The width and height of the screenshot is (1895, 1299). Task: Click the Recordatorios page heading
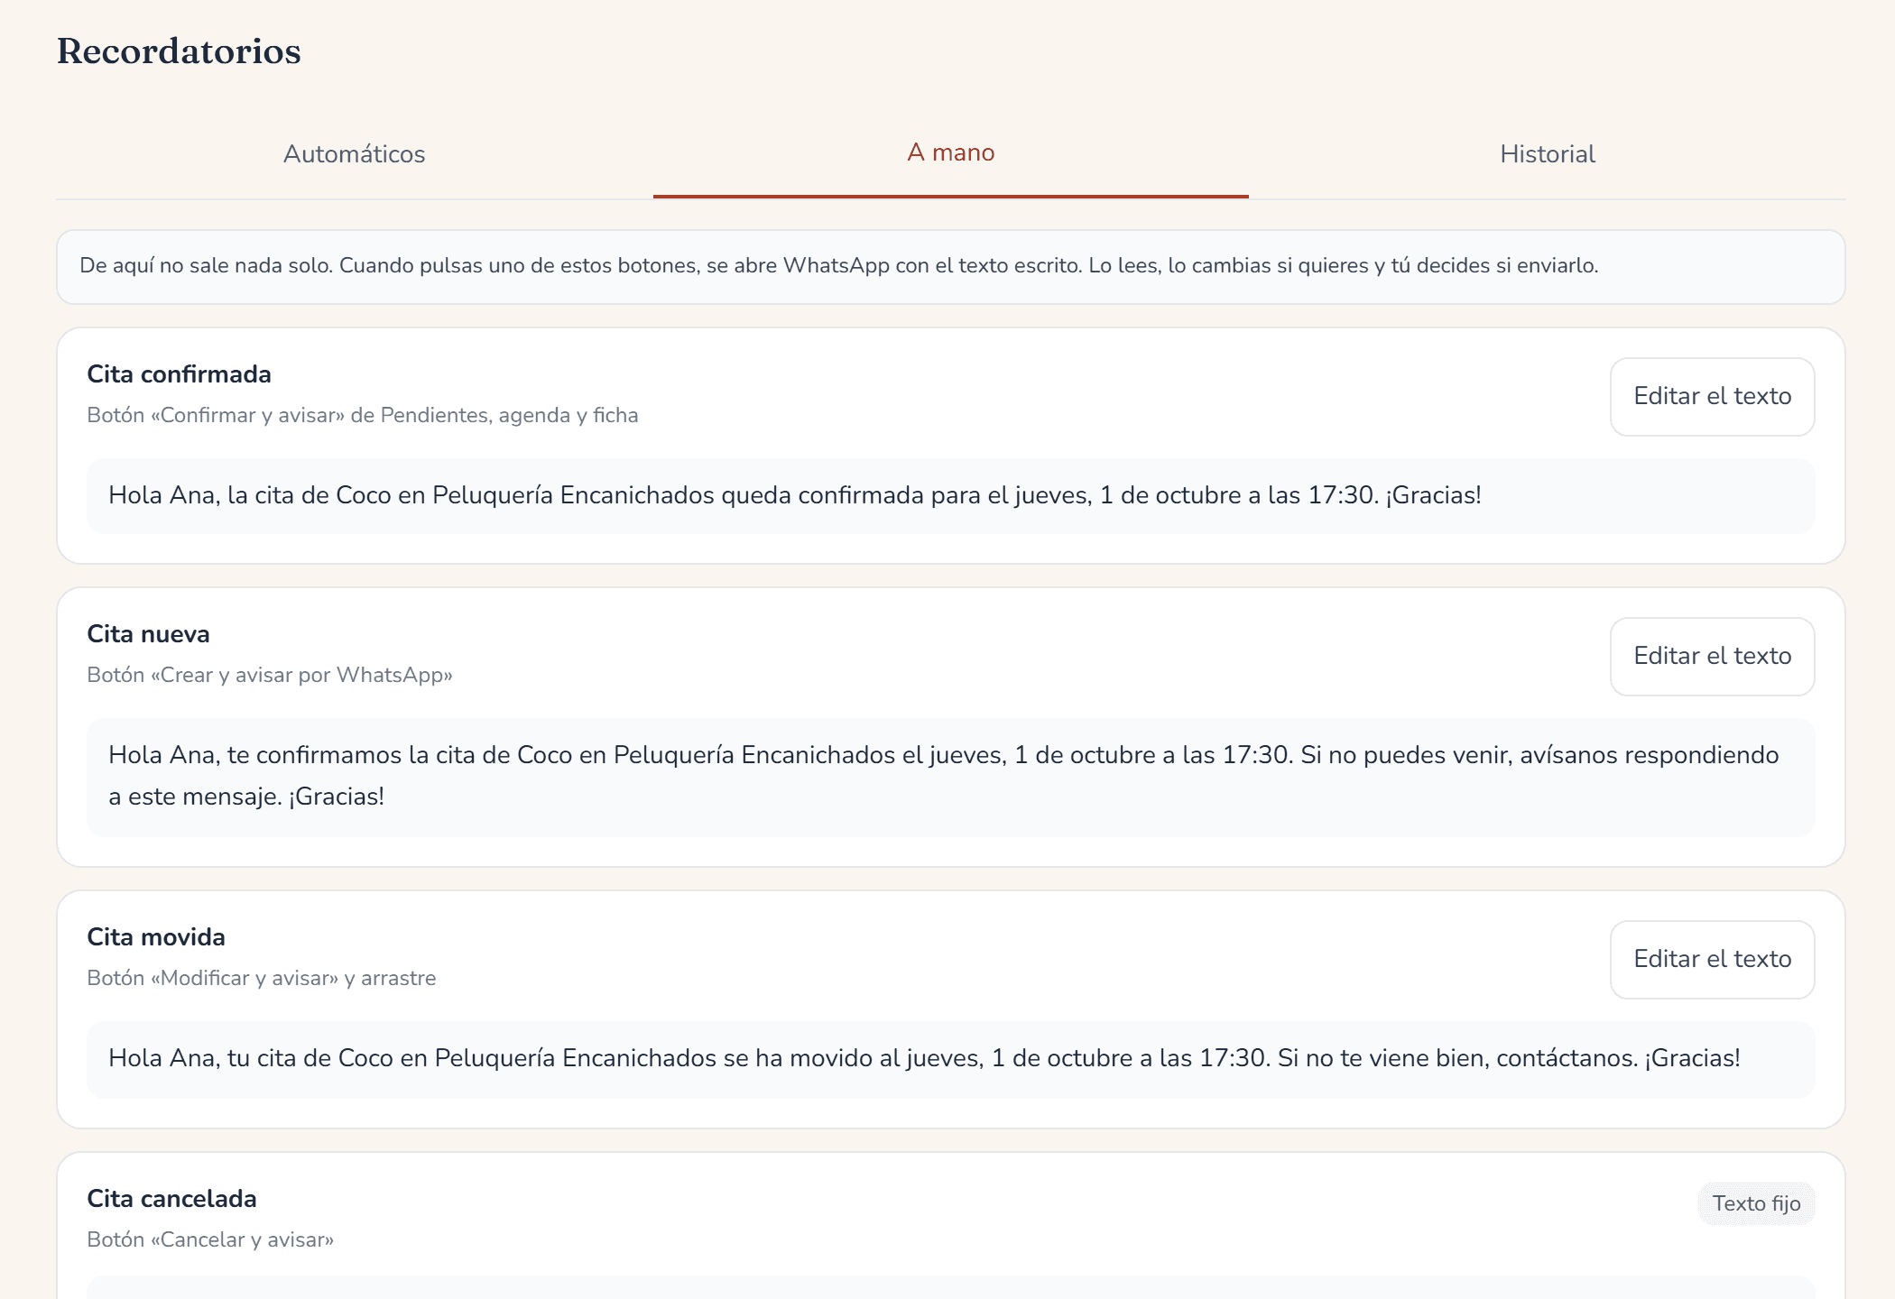click(179, 51)
